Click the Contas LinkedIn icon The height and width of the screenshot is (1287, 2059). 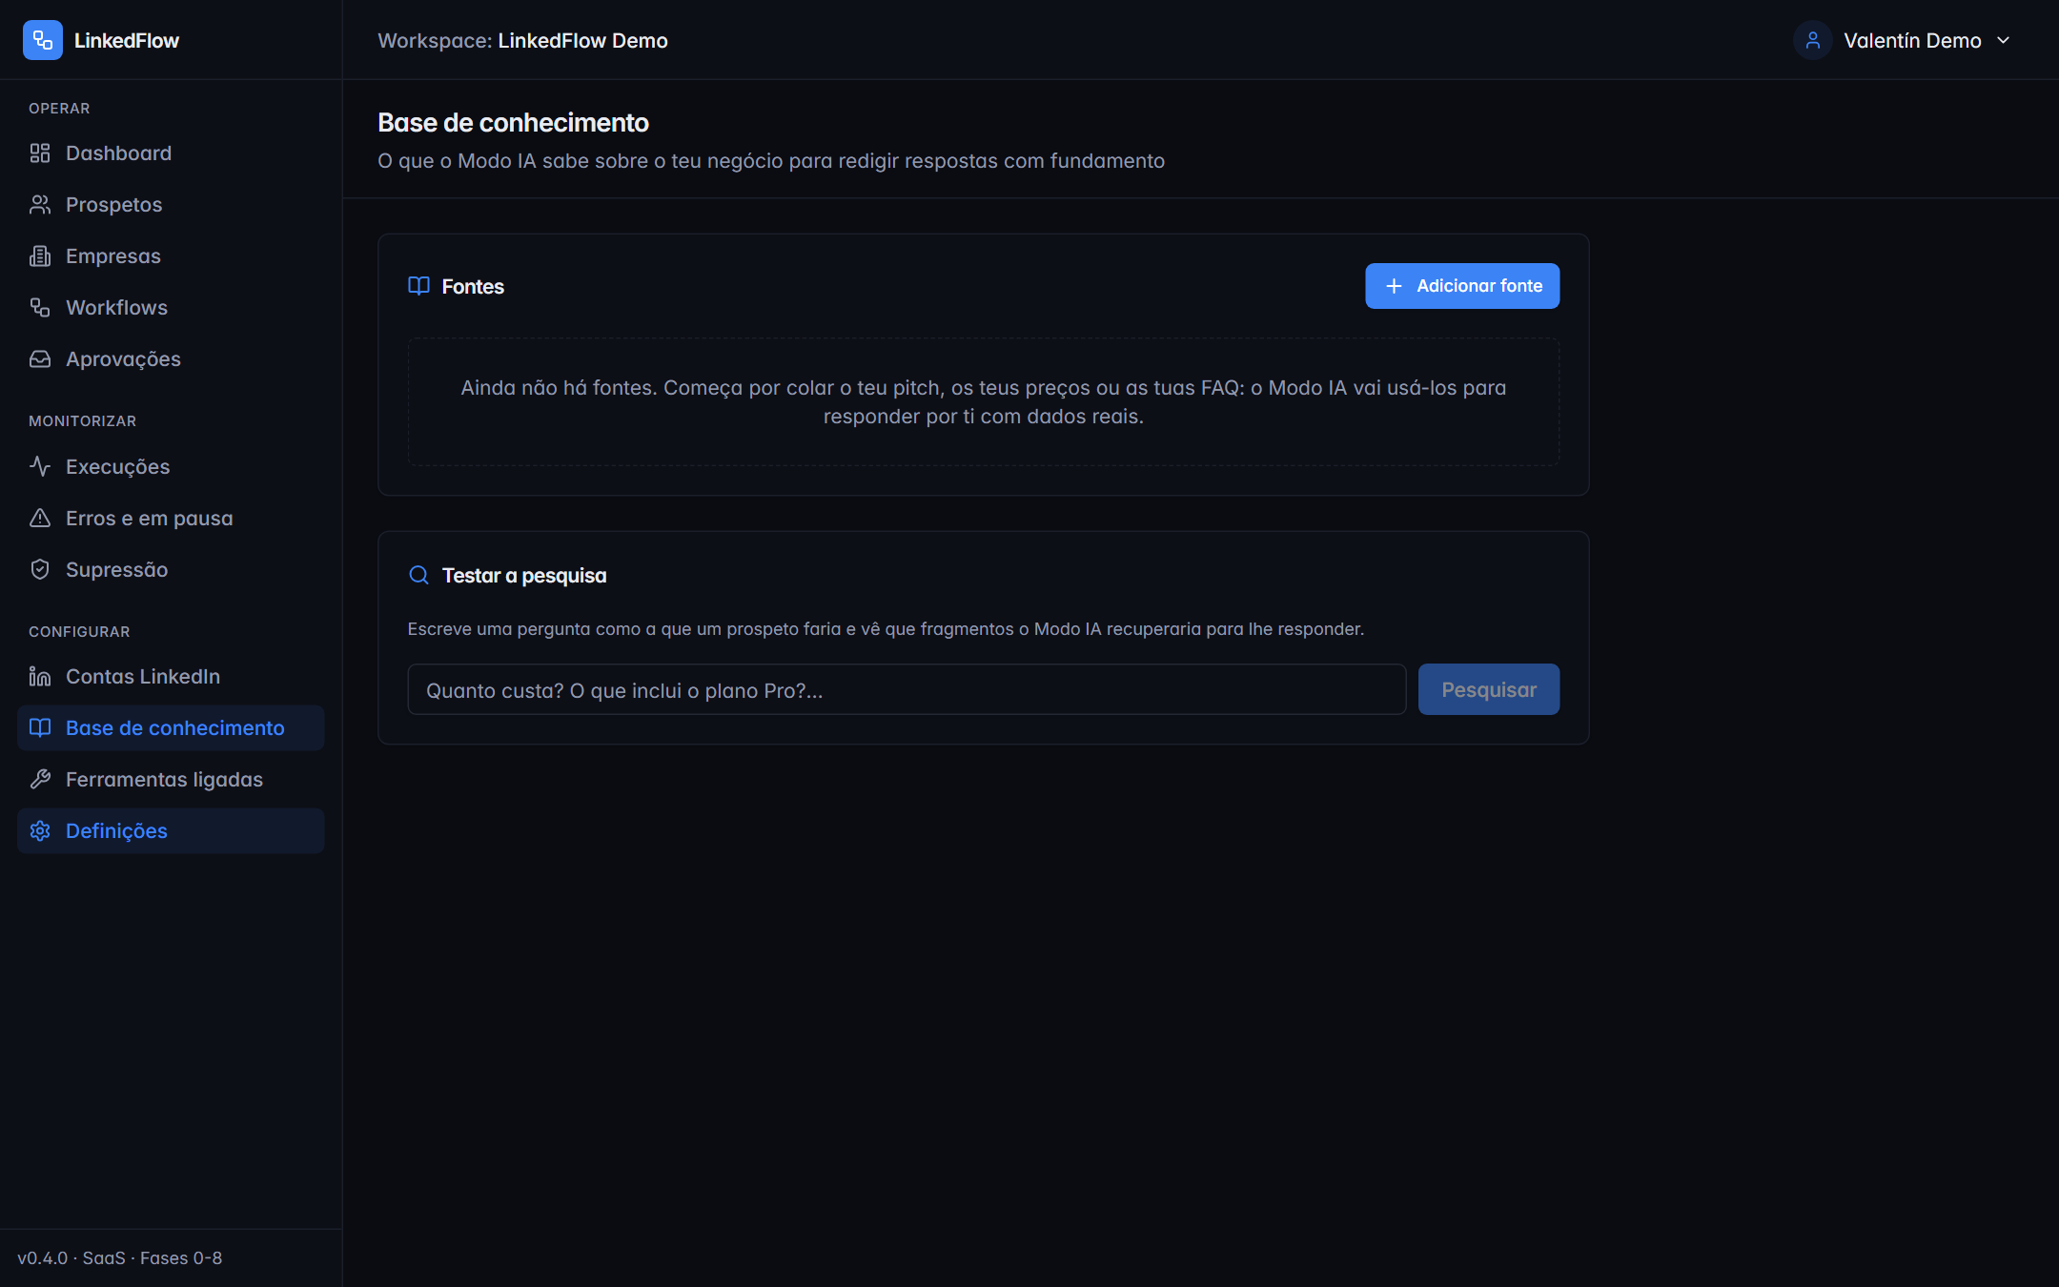(x=40, y=676)
